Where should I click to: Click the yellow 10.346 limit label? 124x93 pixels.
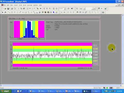[x=95, y=49]
